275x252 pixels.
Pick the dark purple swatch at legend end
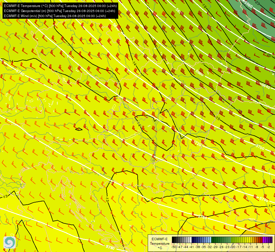point(271,240)
